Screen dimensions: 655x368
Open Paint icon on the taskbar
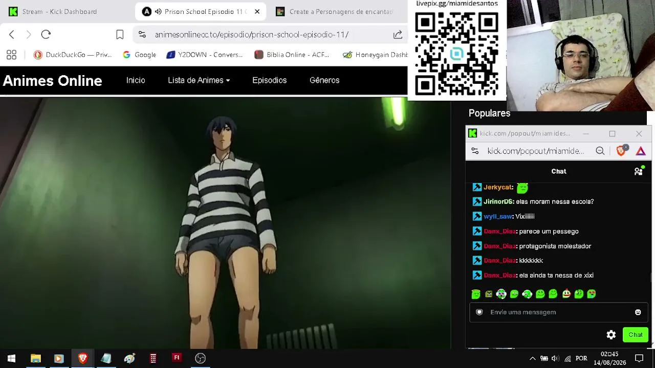click(129, 358)
